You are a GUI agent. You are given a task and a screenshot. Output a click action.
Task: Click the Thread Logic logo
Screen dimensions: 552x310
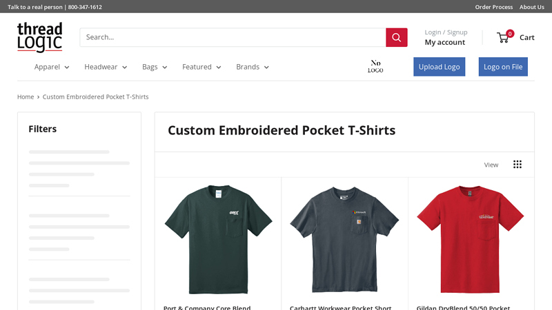[x=40, y=37]
